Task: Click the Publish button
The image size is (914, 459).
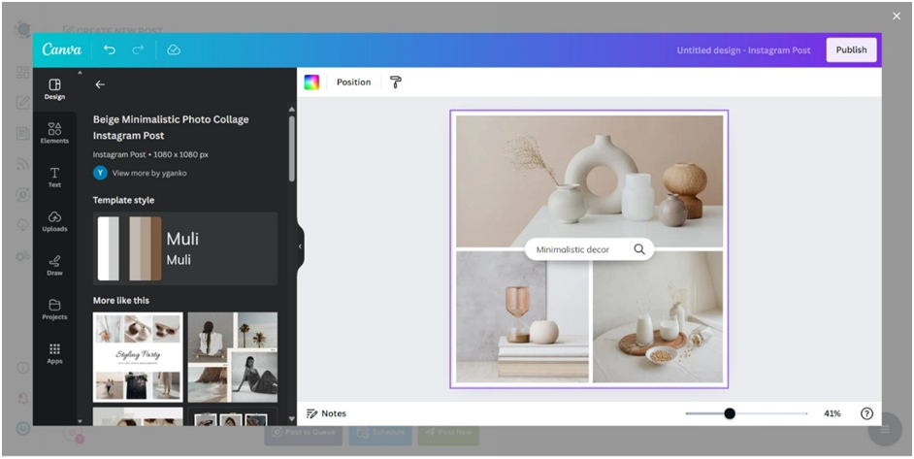Action: 851,49
